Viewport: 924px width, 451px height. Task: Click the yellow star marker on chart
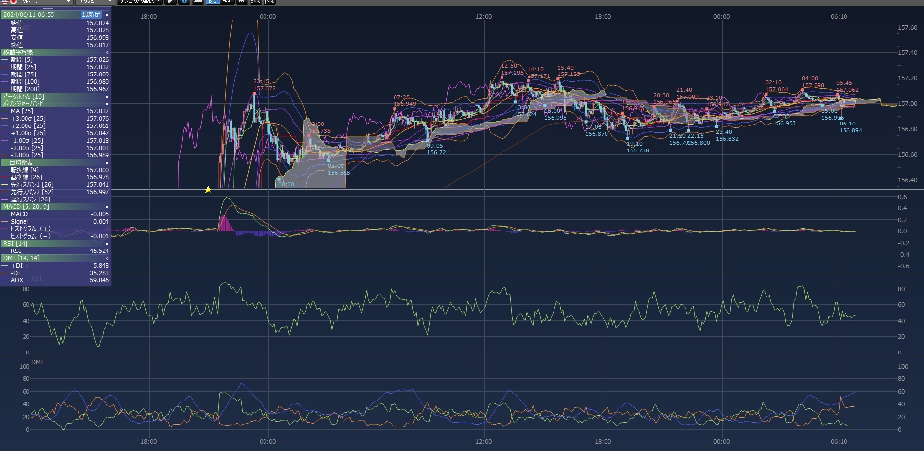point(208,190)
